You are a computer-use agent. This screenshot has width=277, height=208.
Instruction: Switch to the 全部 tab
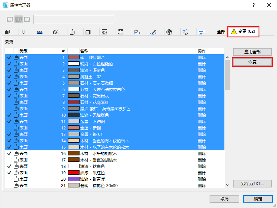(x=221, y=32)
